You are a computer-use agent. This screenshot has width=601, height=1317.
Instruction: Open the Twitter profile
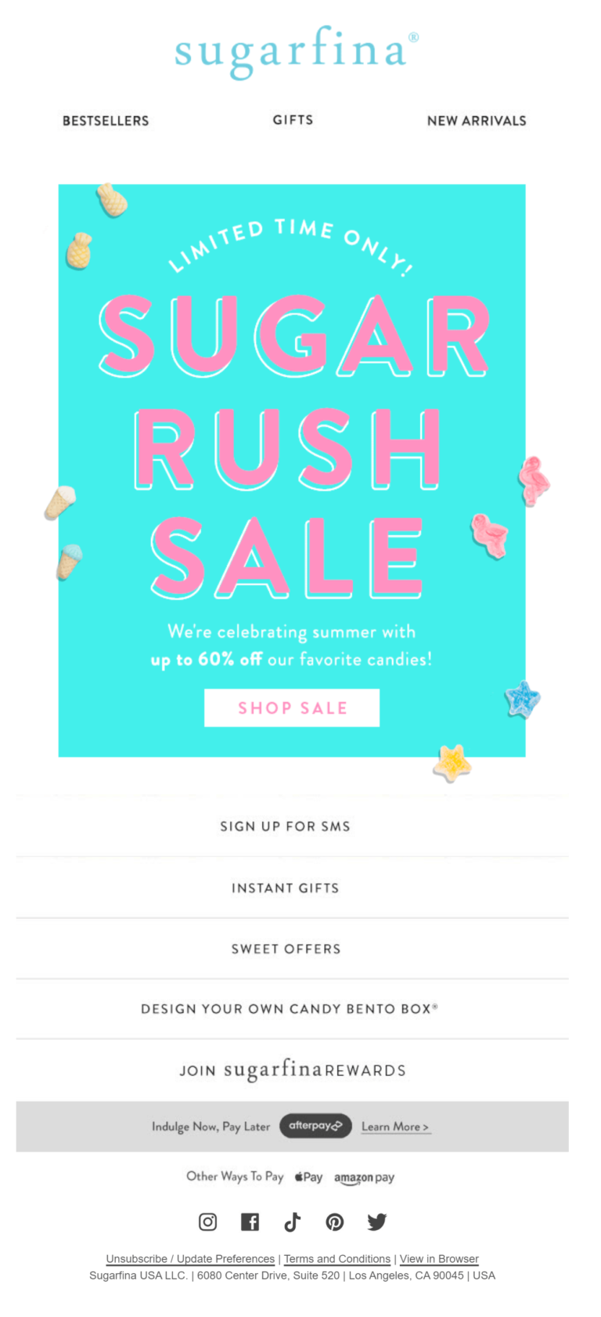(x=376, y=1221)
